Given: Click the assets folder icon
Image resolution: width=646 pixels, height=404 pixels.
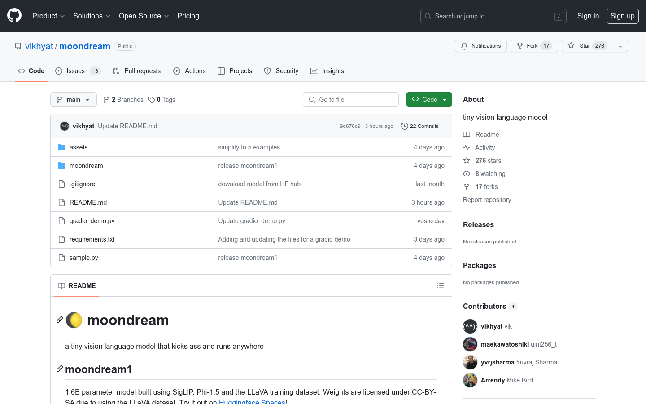Looking at the screenshot, I should pos(61,147).
